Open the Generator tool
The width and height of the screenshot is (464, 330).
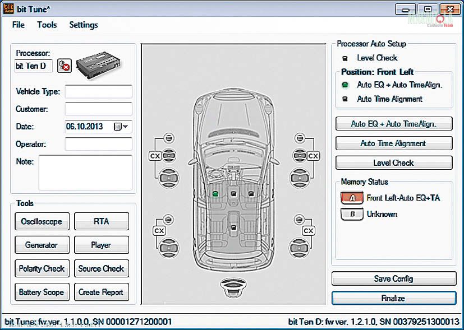coord(42,245)
